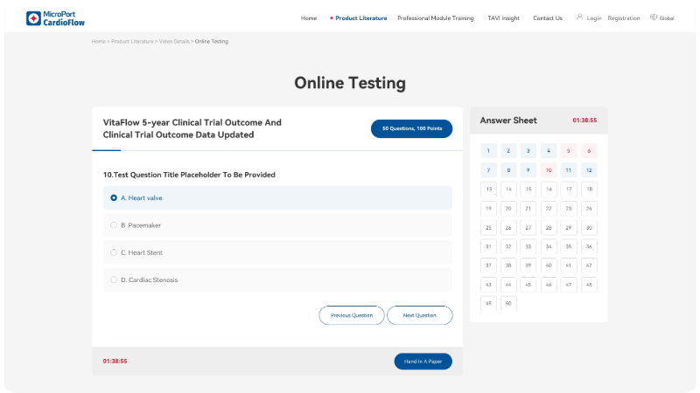
Task: Go to the Previous Question
Action: pyautogui.click(x=352, y=315)
